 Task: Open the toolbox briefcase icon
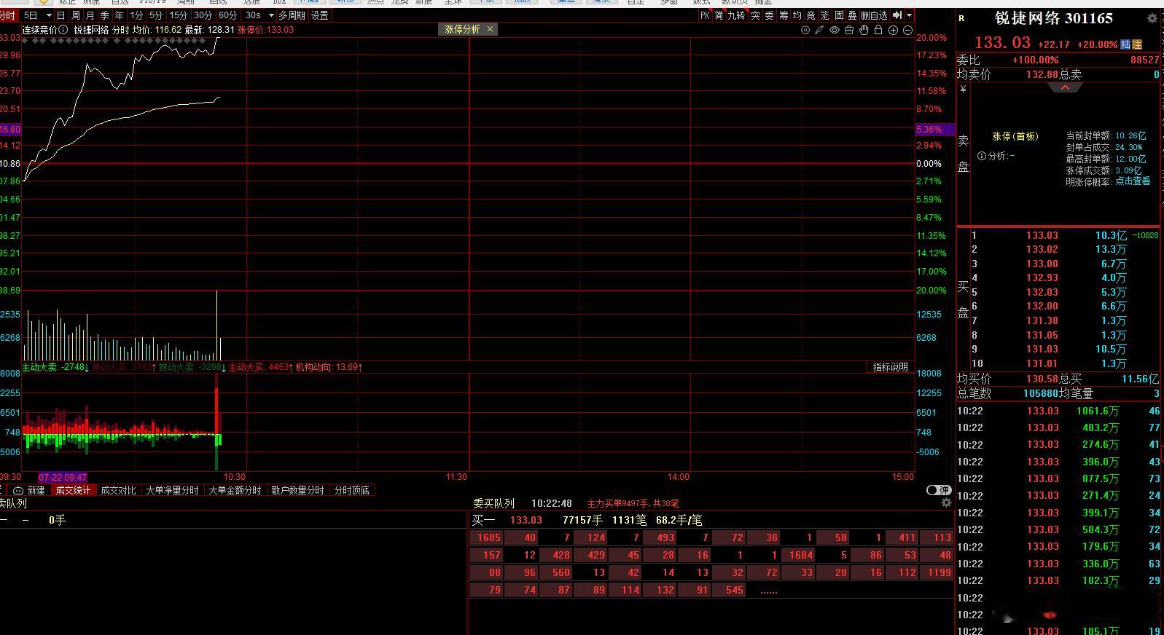point(849,30)
